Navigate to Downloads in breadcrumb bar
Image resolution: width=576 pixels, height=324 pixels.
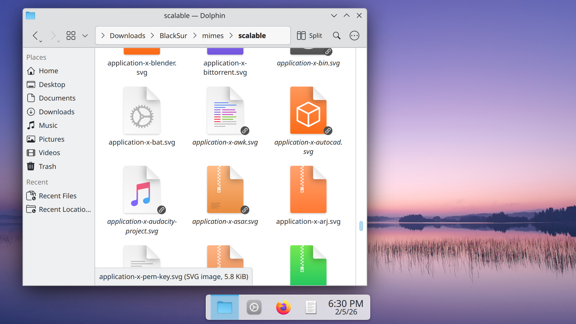click(127, 36)
